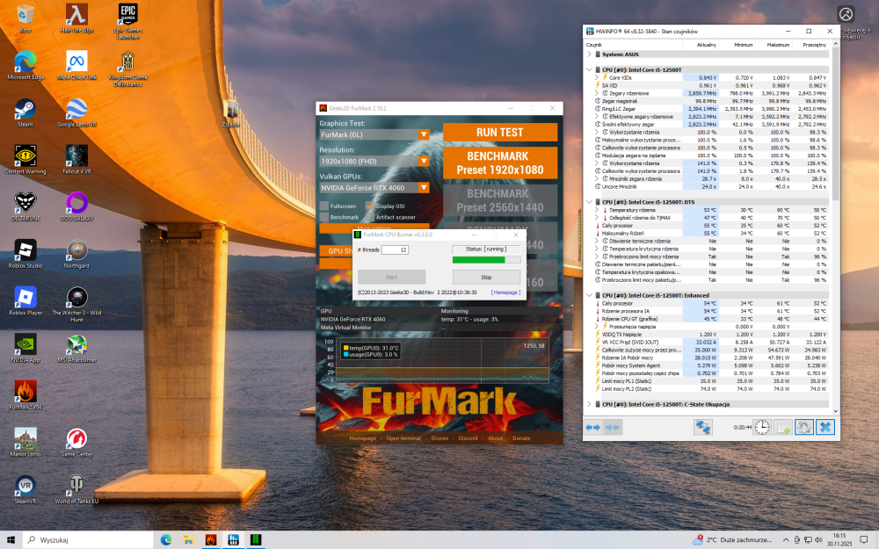Click the HWiNFO network remote monitoring icon
The width and height of the screenshot is (879, 549).
click(x=703, y=427)
